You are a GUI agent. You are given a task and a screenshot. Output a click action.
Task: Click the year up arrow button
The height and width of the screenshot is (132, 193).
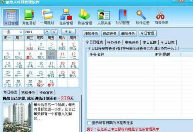[x=47, y=32]
